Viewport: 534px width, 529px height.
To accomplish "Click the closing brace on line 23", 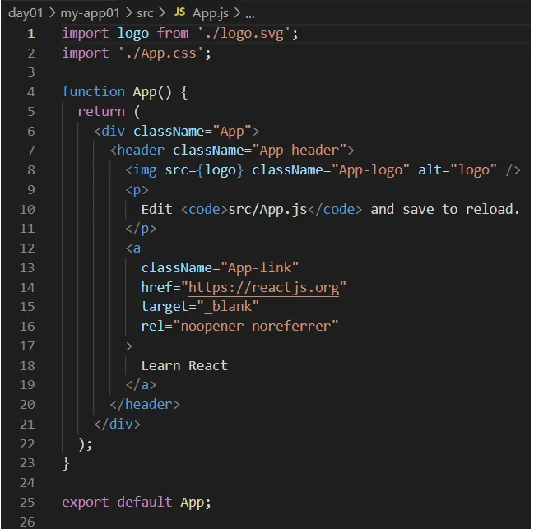I will (x=66, y=463).
